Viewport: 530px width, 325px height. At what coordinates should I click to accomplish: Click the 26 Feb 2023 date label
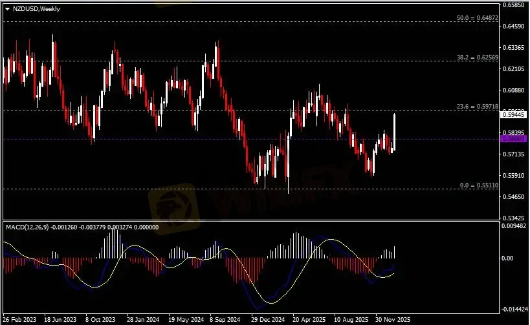pyautogui.click(x=20, y=319)
